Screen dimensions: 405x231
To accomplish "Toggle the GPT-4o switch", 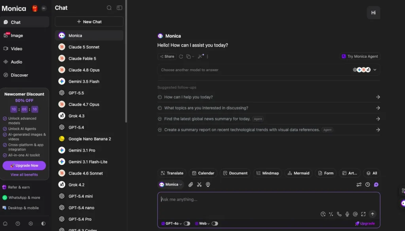I will [187, 223].
